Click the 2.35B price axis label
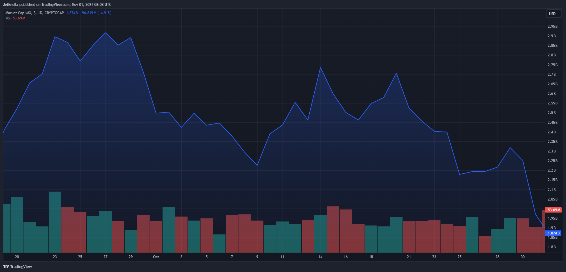Screen dimensions: 566x272 [552, 142]
